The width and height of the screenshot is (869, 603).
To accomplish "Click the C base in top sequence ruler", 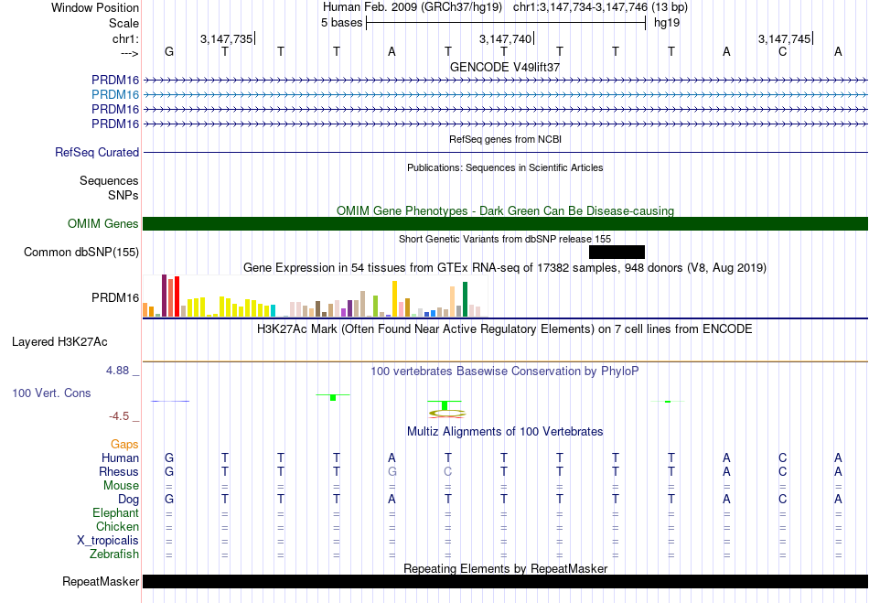I will 782,52.
